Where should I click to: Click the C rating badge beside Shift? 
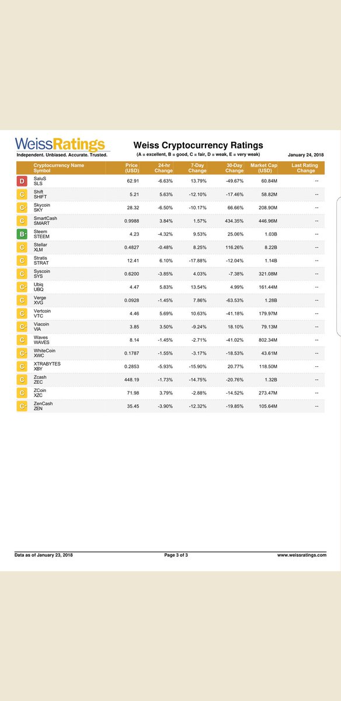[x=22, y=195]
